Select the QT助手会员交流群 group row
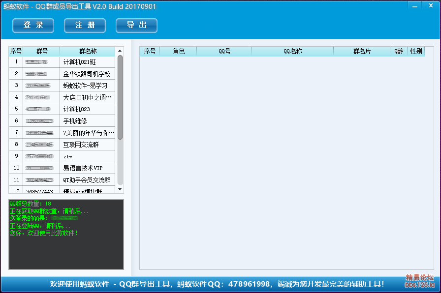The width and height of the screenshot is (441, 293). coord(62,180)
